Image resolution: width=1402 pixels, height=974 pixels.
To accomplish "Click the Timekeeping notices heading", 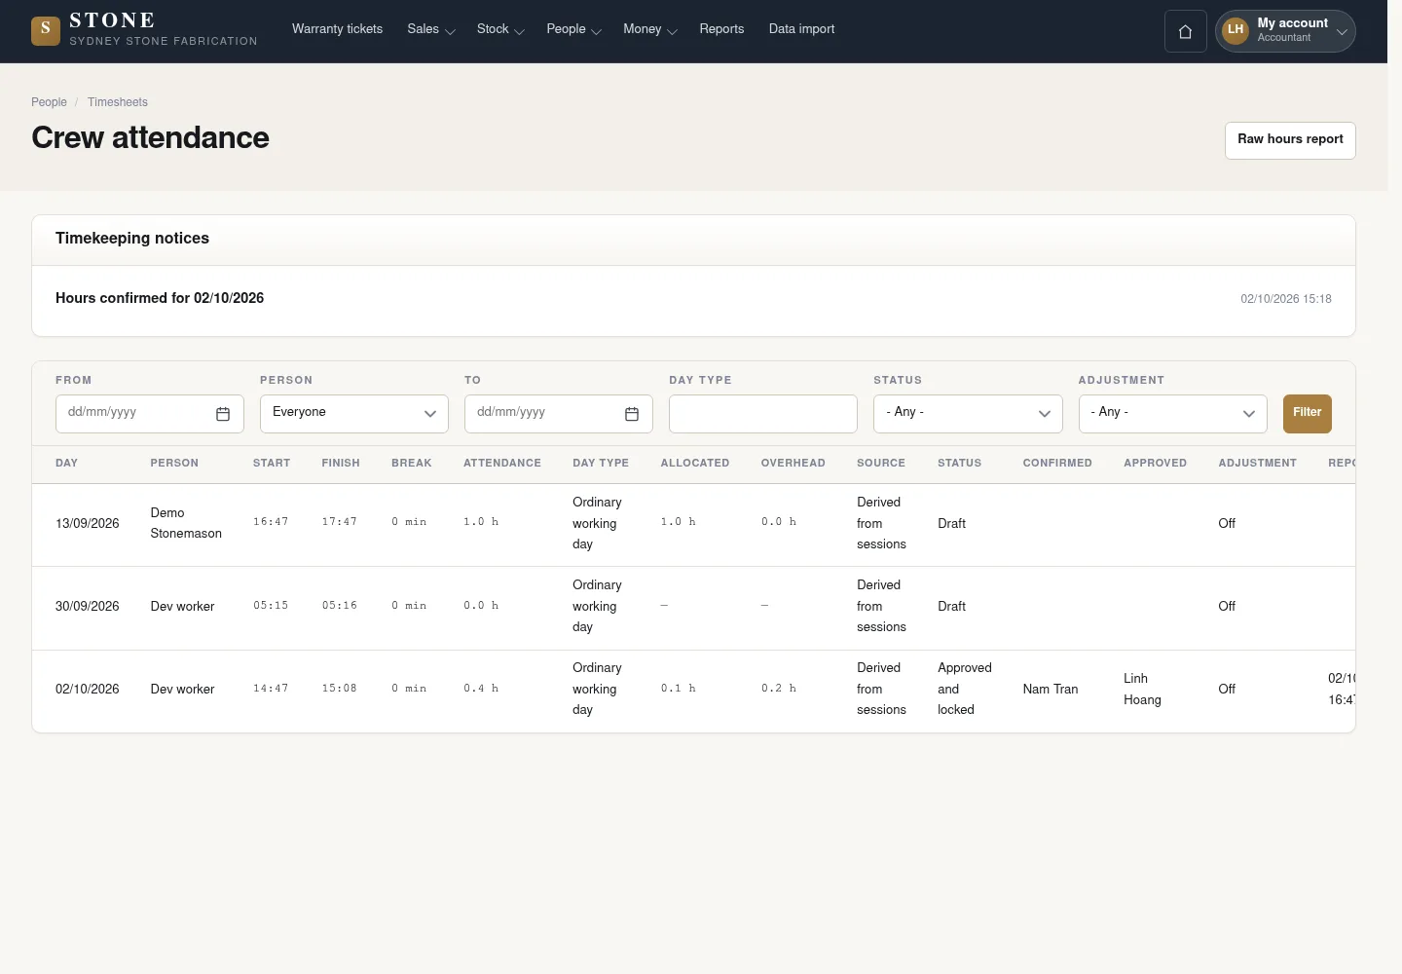I will click(132, 239).
